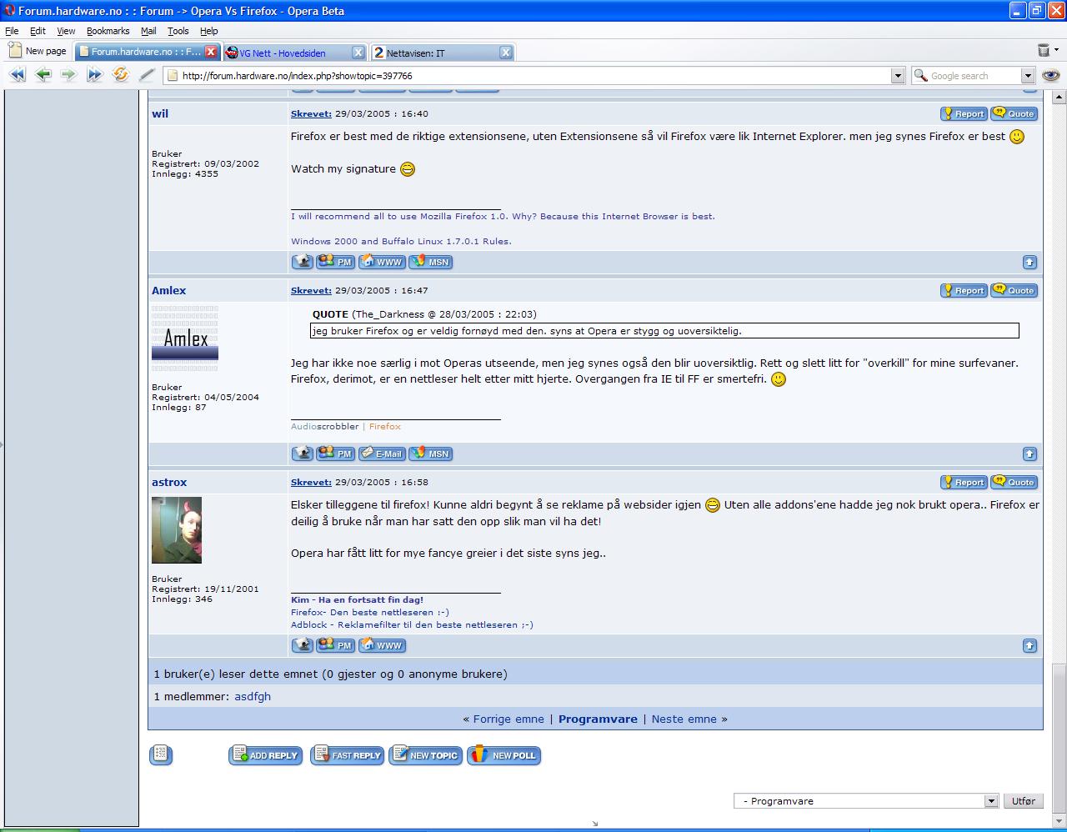
Task: Report Amlex's post
Action: 964,290
